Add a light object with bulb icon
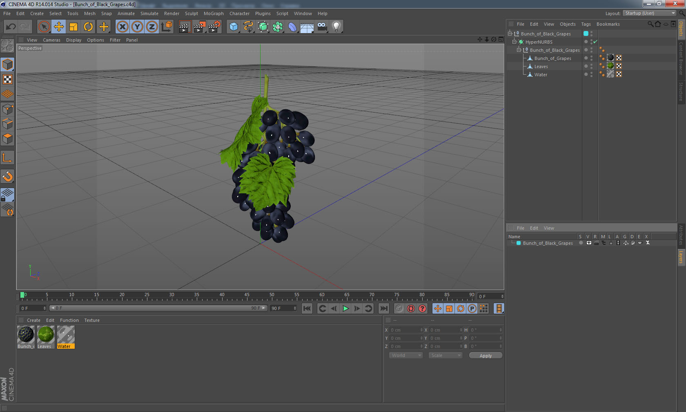This screenshot has height=412, width=686. tap(336, 27)
